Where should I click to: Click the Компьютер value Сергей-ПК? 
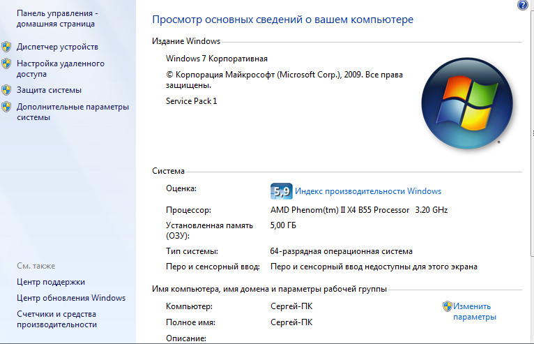[291, 306]
